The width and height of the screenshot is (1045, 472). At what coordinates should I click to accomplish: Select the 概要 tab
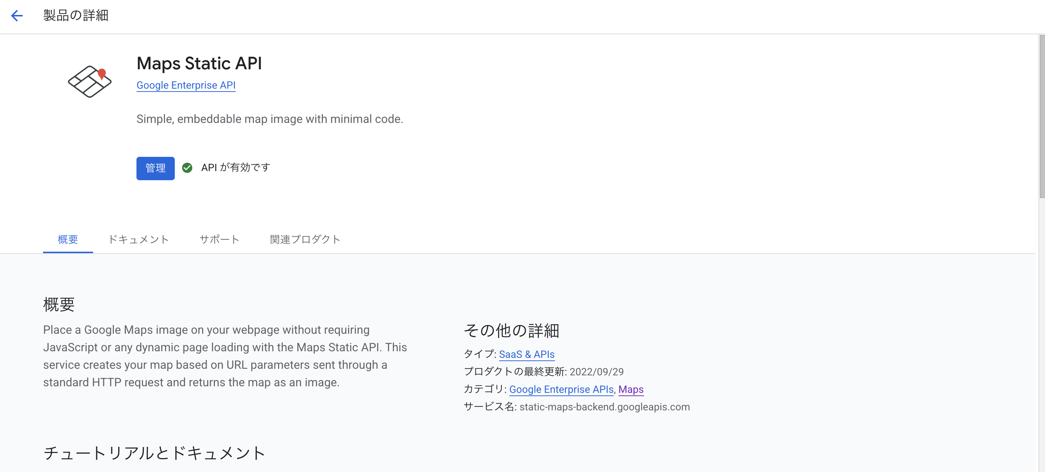68,239
